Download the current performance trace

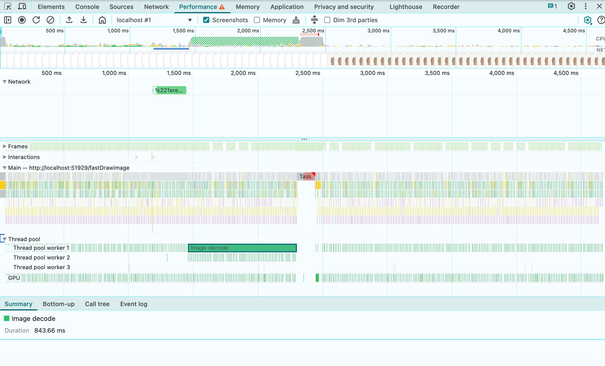[84, 20]
